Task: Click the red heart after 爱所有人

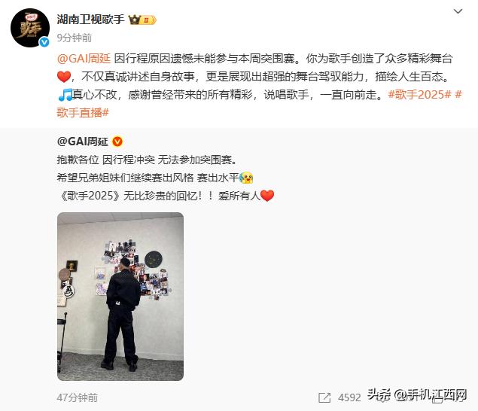Action: 267,196
